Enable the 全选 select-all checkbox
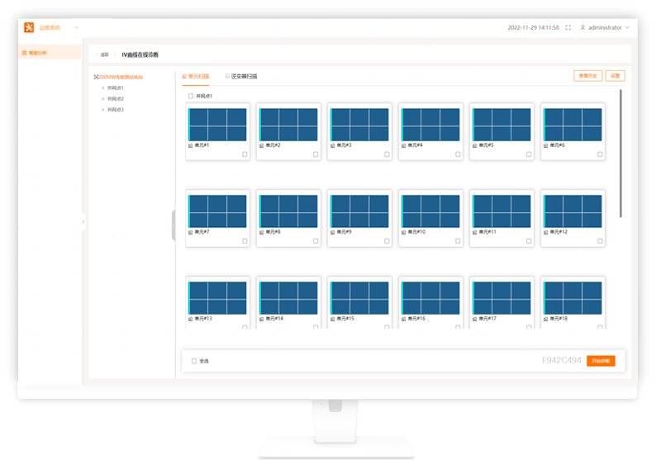Viewport: 656px width, 460px height. [x=194, y=361]
